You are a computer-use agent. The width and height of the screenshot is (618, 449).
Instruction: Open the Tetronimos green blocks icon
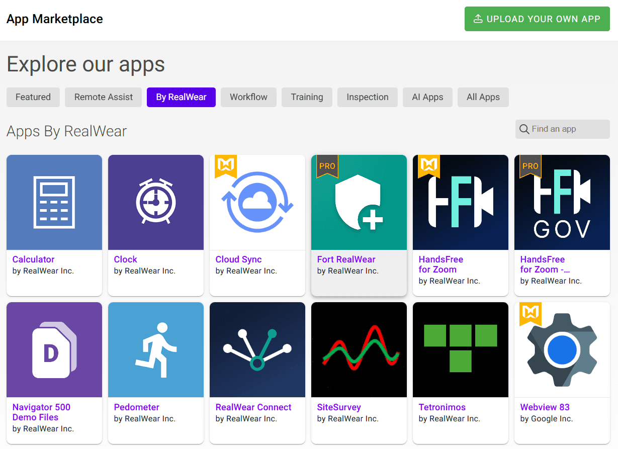461,350
